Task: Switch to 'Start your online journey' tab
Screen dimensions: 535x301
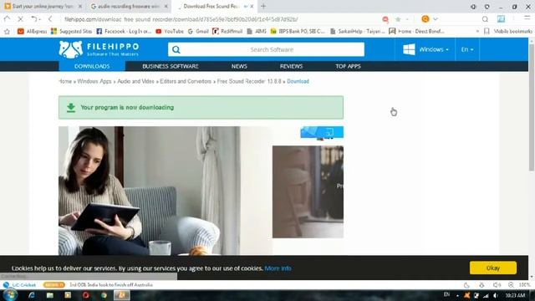Action: click(x=43, y=6)
